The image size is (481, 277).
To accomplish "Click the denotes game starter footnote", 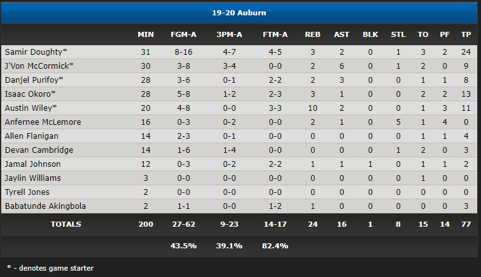I will (x=50, y=268).
